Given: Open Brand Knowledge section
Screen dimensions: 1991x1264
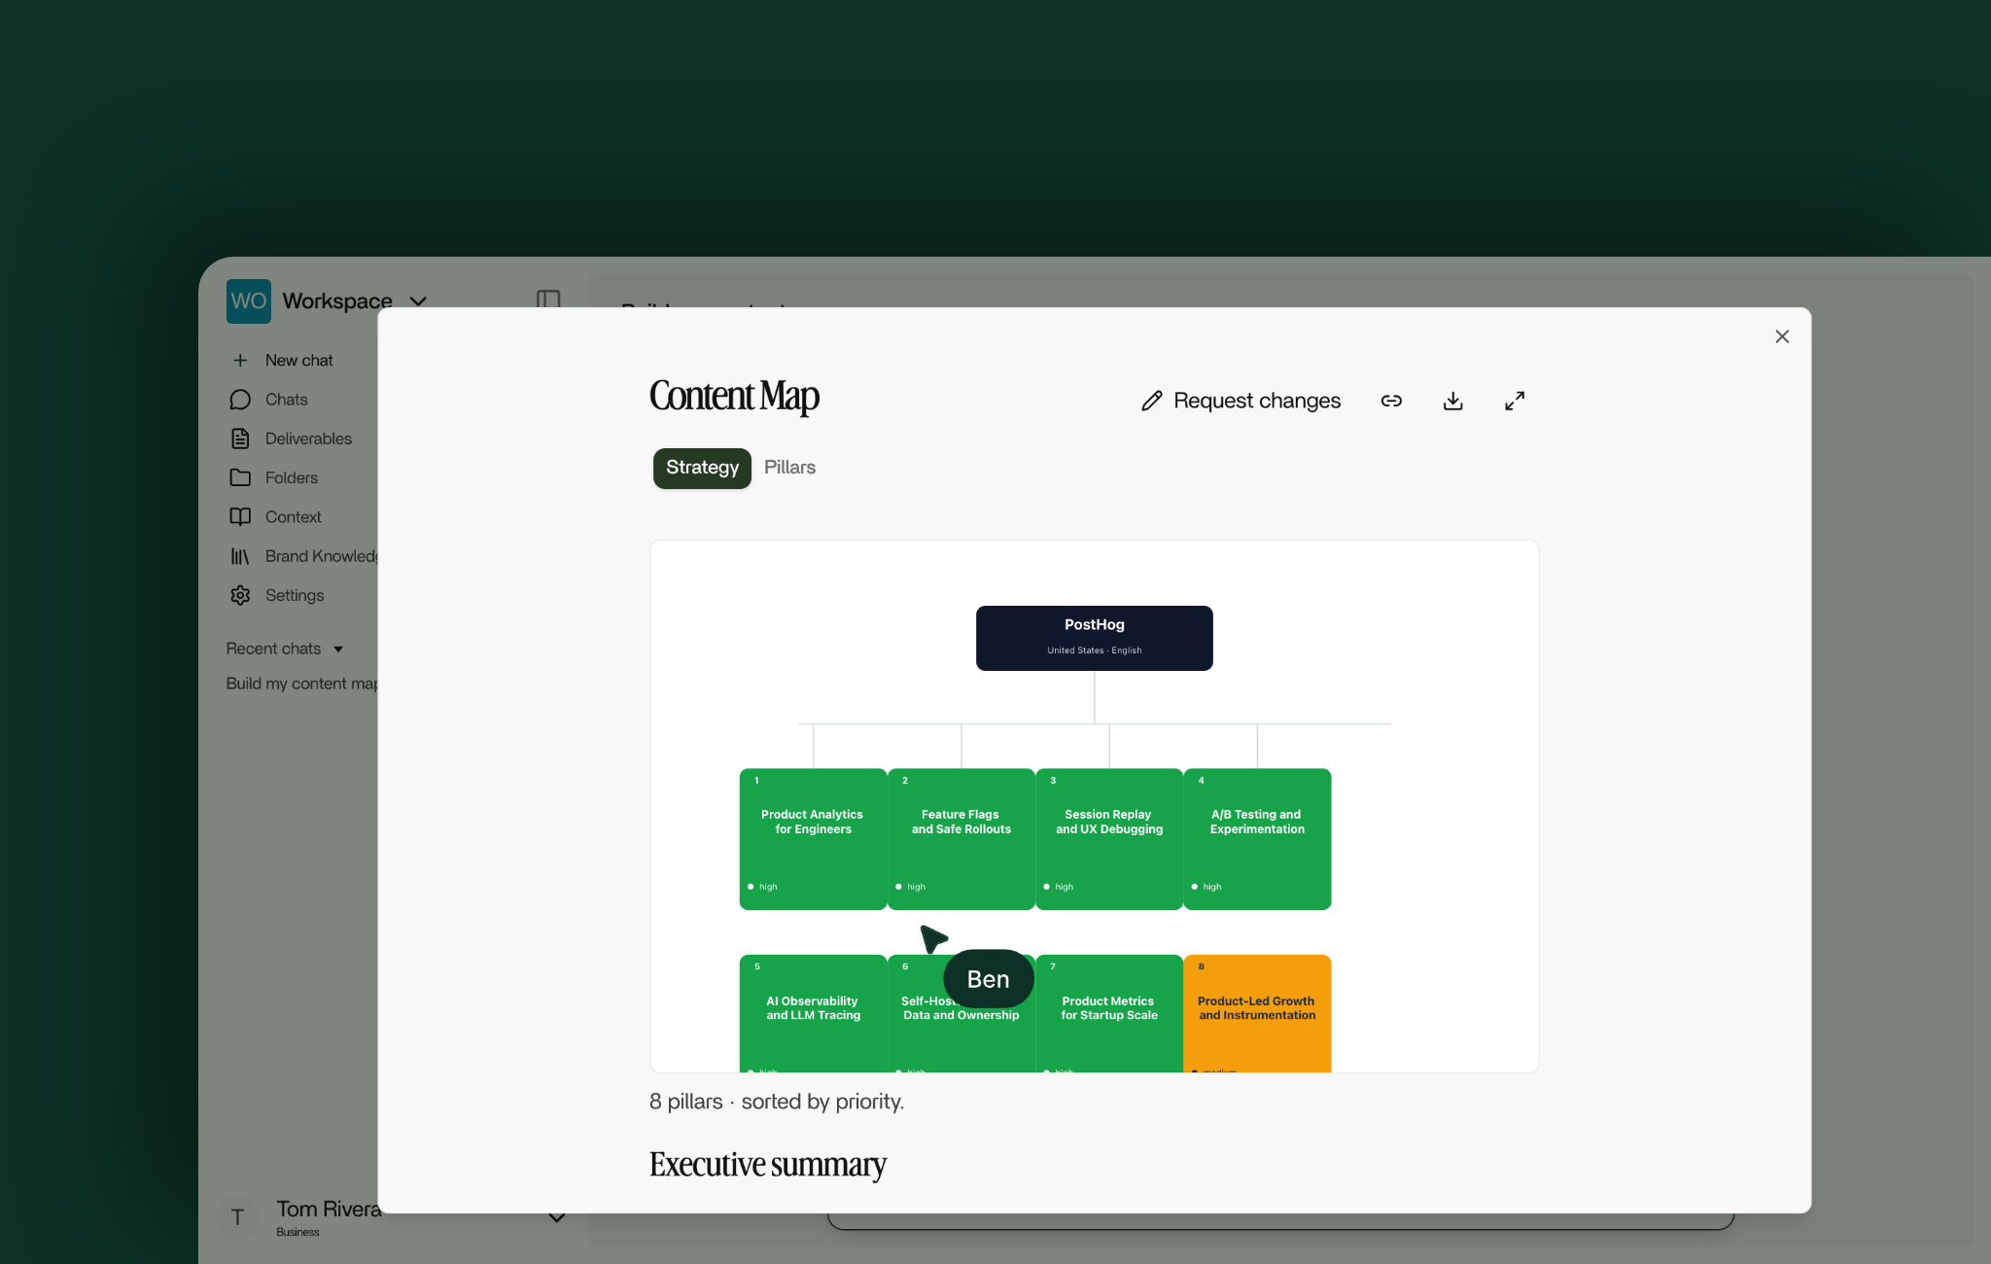Looking at the screenshot, I should [321, 556].
